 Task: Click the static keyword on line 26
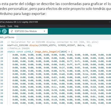click(x=11, y=52)
